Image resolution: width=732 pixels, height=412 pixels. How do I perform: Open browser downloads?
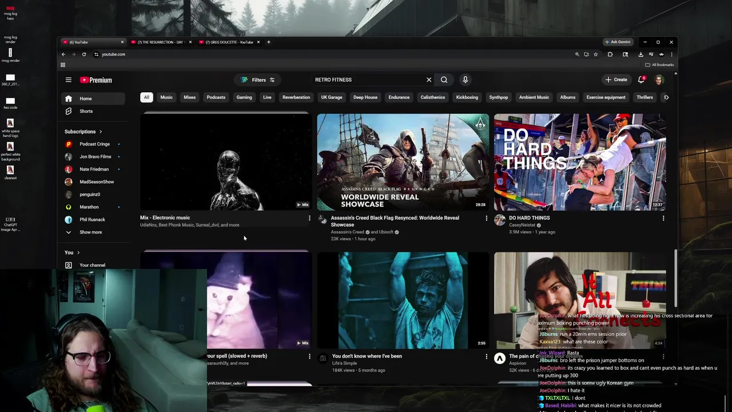click(x=640, y=54)
